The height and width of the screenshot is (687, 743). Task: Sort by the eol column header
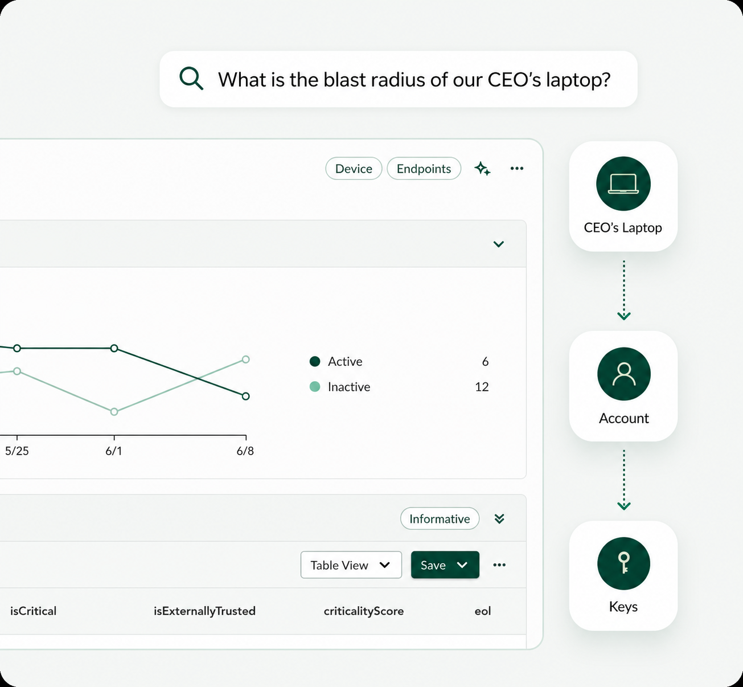(x=483, y=611)
